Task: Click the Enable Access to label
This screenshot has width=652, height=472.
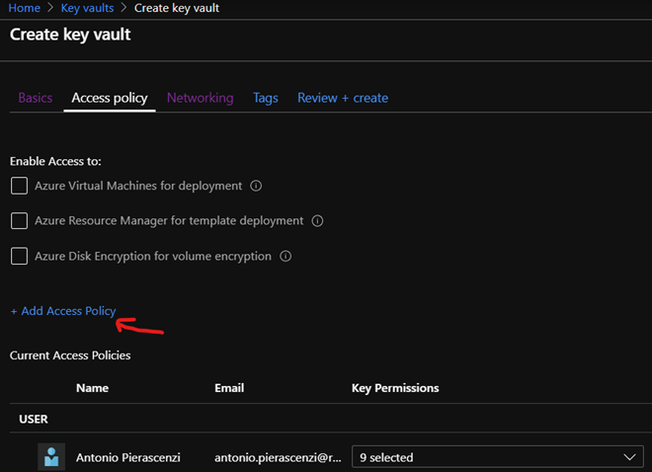Action: pos(55,161)
